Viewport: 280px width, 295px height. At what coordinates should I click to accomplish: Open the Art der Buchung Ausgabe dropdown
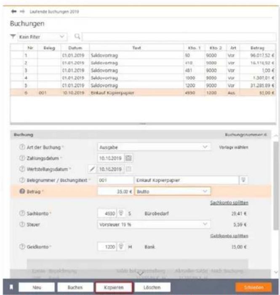154,147
